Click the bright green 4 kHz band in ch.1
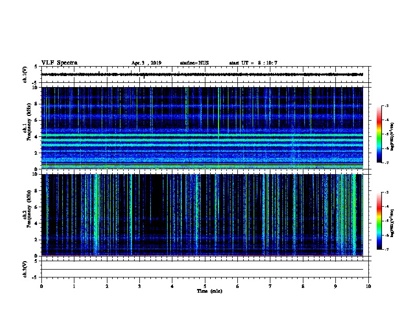Image resolution: width=415 pixels, height=321 pixels. [202, 135]
